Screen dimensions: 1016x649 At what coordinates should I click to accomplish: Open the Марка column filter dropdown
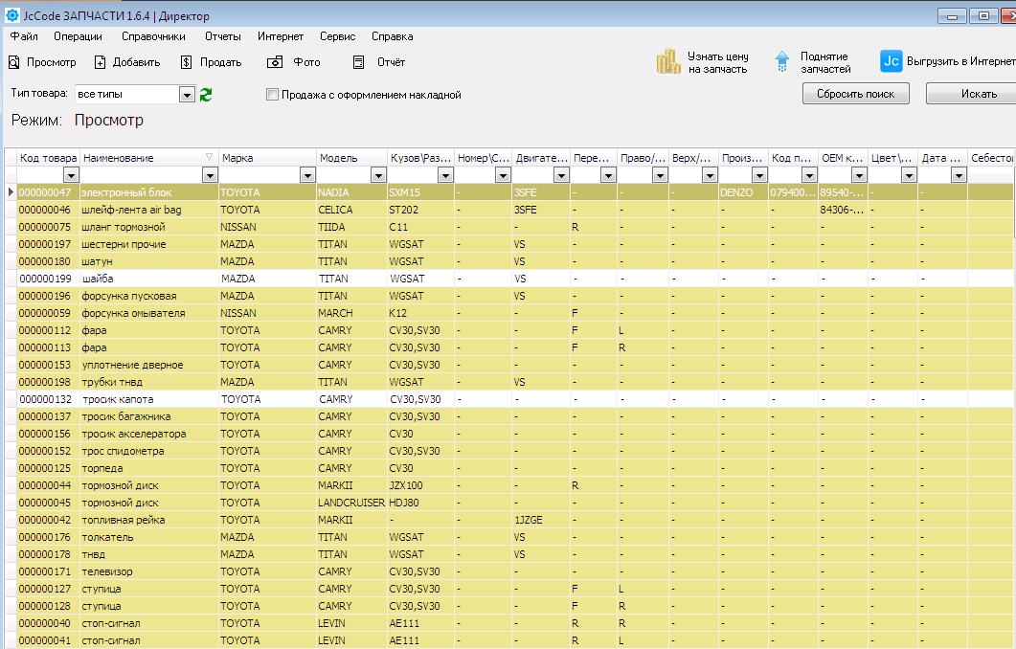[307, 175]
